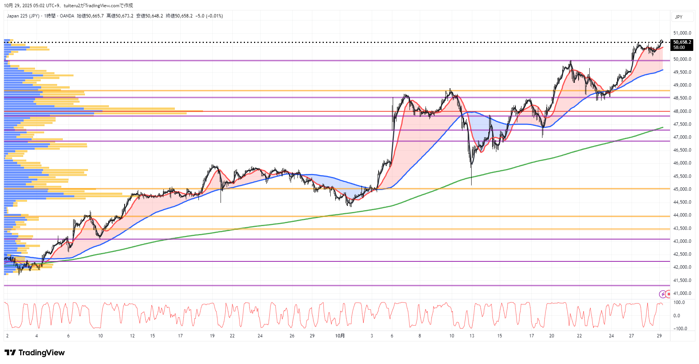Click the Japan 225 (JPY) symbol title

pos(23,16)
